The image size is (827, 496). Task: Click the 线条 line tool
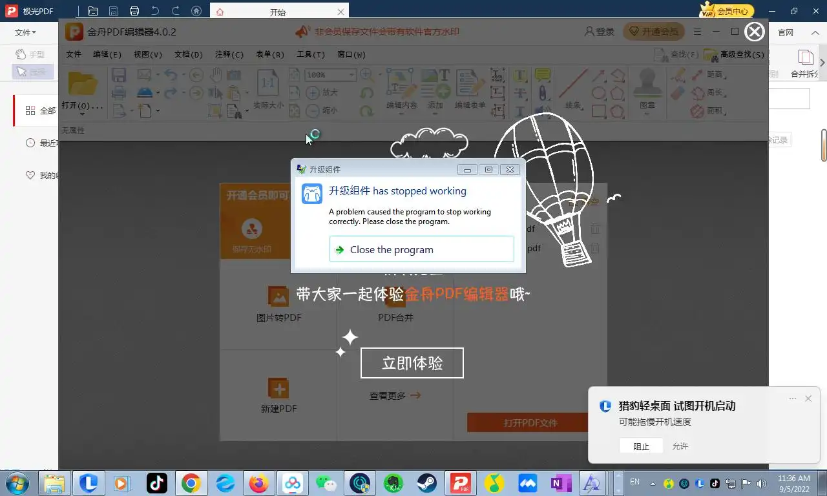pyautogui.click(x=573, y=90)
